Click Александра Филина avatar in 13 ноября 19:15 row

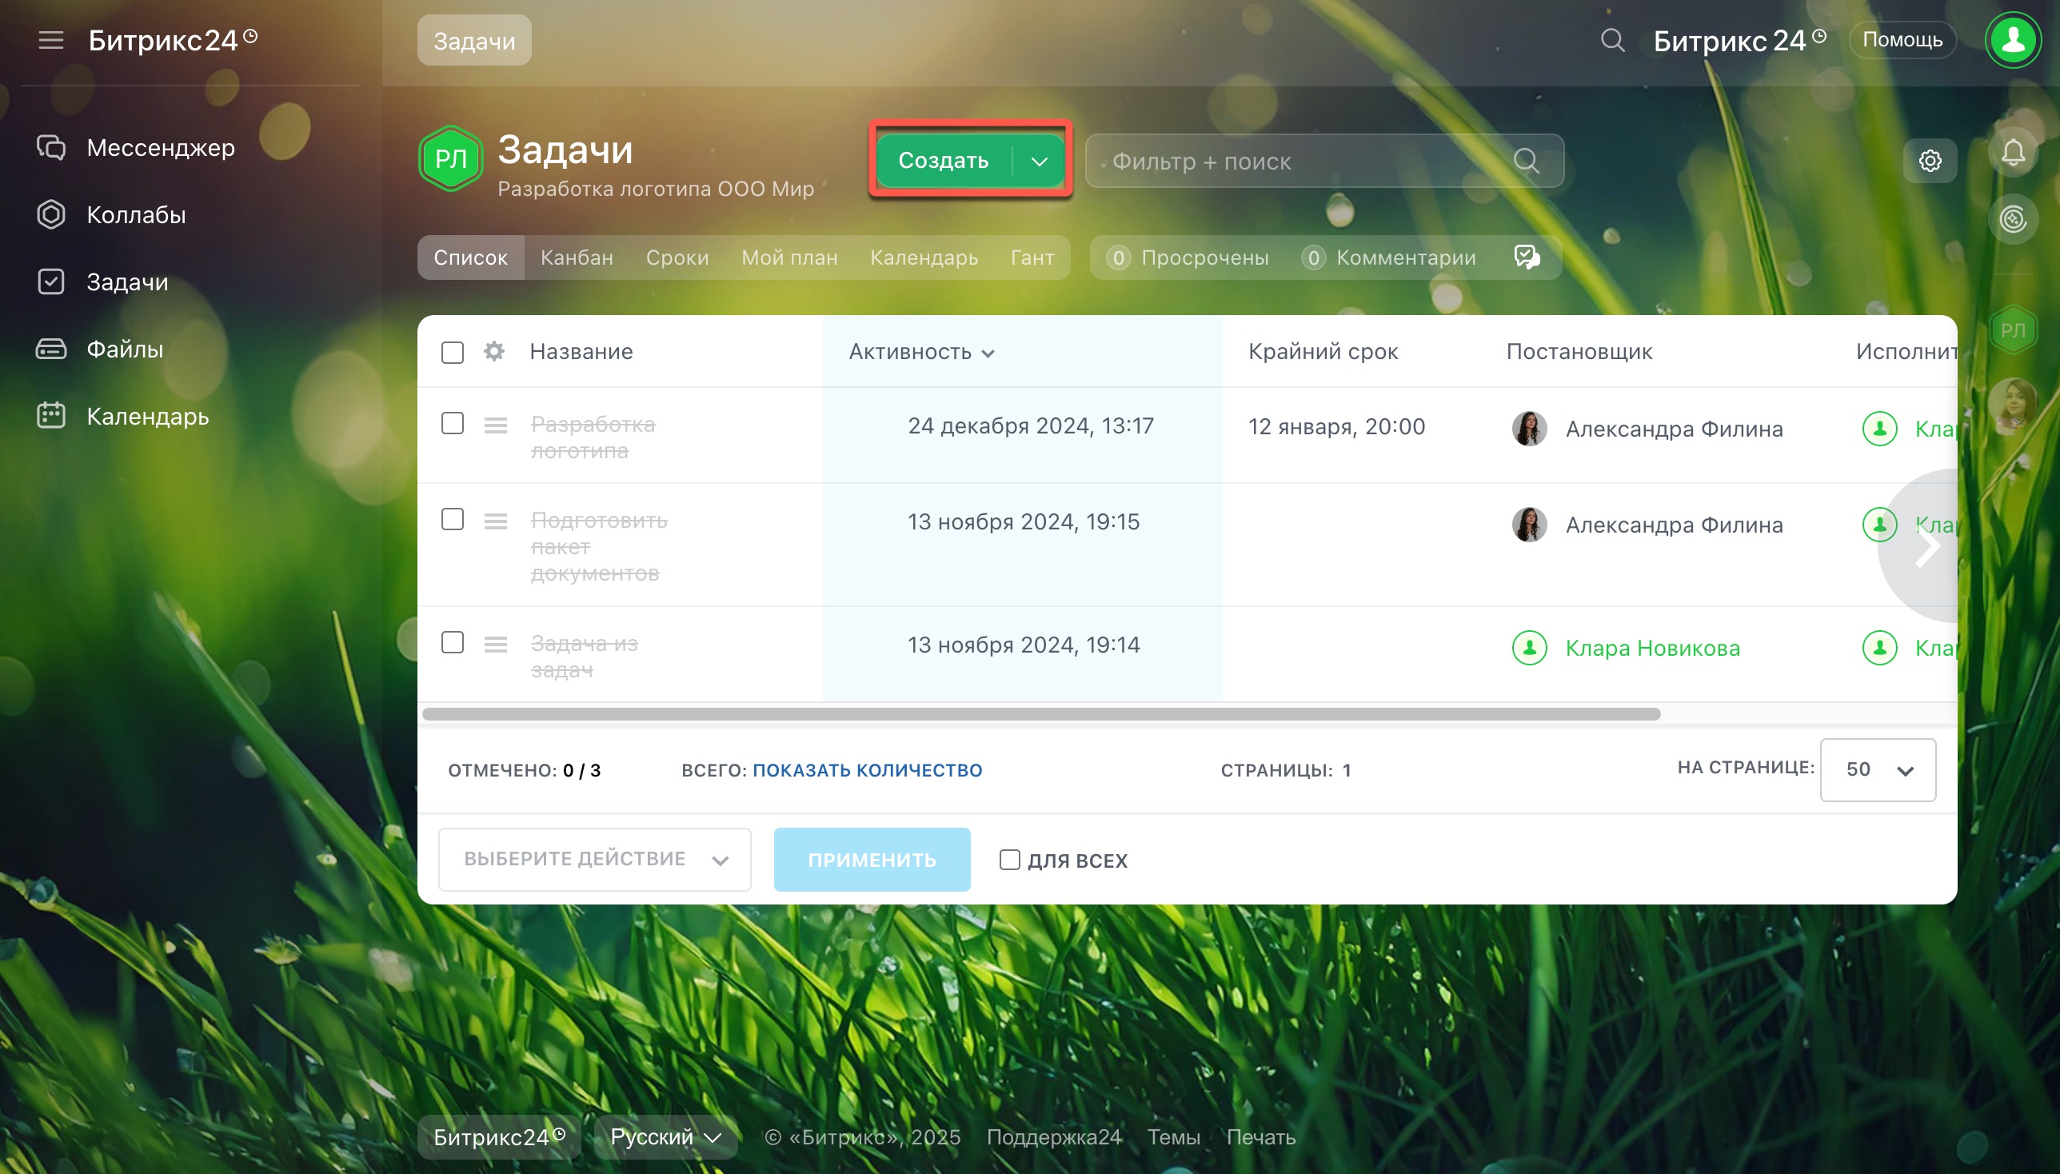(x=1529, y=524)
